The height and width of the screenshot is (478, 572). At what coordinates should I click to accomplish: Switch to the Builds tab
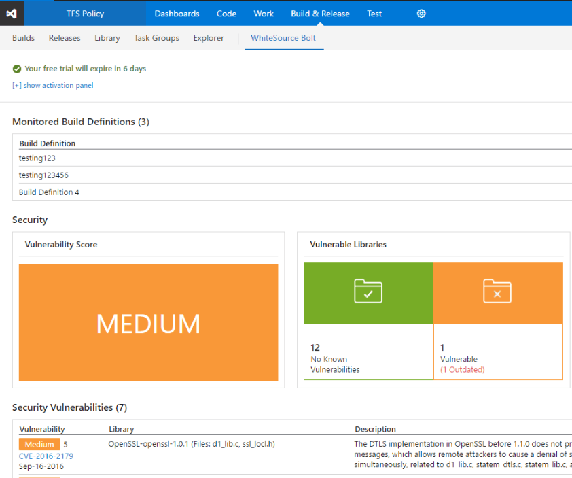click(23, 38)
